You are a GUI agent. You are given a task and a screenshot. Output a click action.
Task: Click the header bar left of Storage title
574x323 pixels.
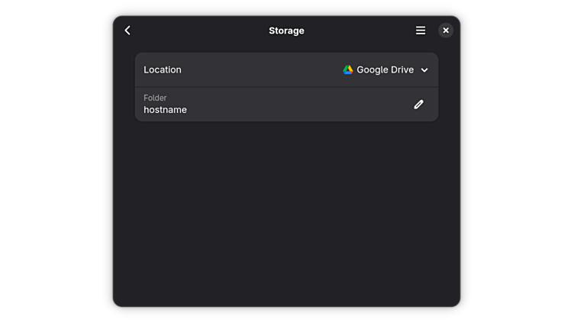(x=198, y=31)
